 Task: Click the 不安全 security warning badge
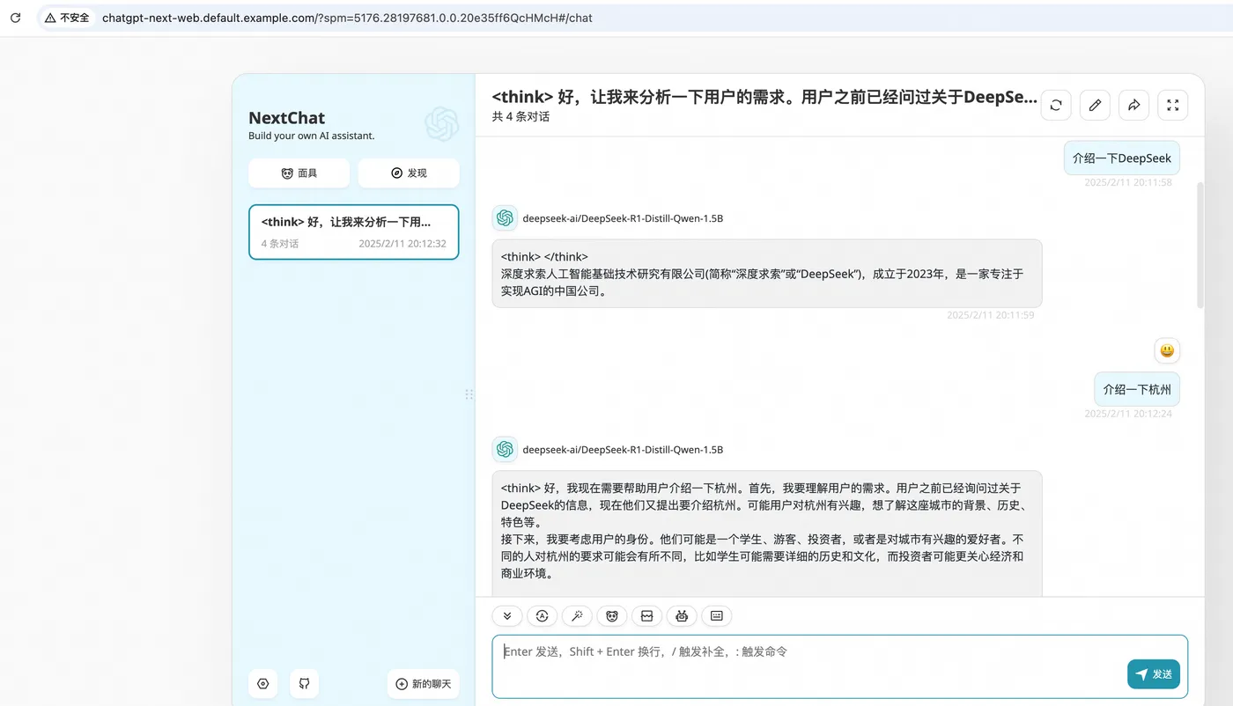point(67,18)
